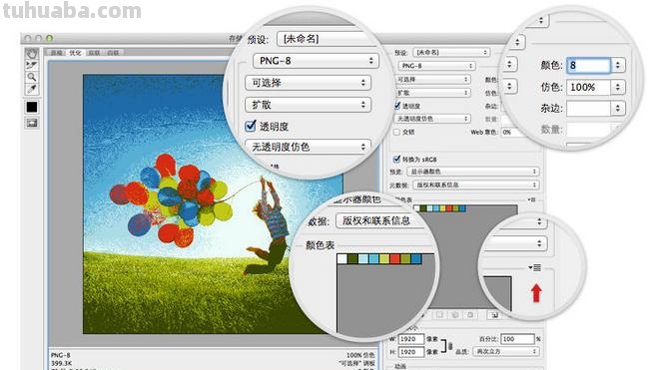This screenshot has width=657, height=370.
Task: Uncheck the 转换为 sRGB checkbox
Action: pos(396,159)
